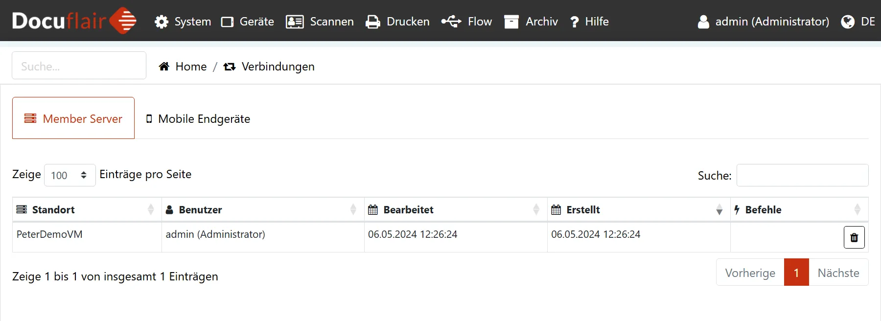Click the Archiv box icon
This screenshot has width=881, height=321.
(x=511, y=22)
